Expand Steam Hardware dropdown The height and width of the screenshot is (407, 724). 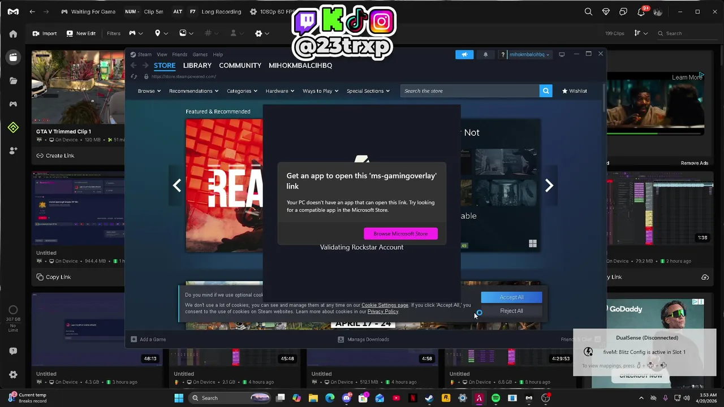280,91
